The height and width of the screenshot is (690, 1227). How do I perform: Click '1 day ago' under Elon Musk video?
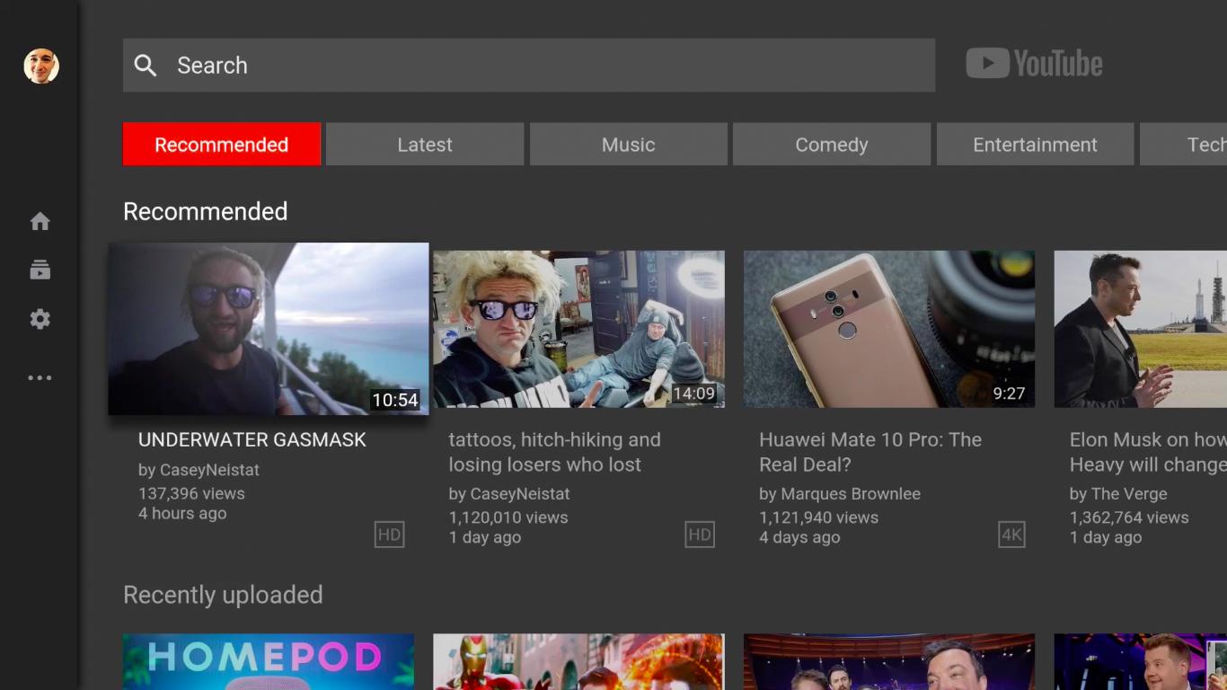(1106, 537)
